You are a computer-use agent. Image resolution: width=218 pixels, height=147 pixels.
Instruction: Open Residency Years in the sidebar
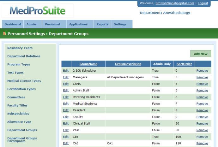coord(20,48)
